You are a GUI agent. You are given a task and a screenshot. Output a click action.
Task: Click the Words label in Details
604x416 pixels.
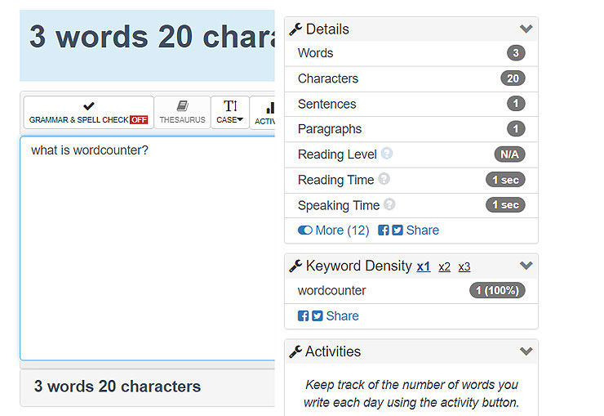point(316,53)
